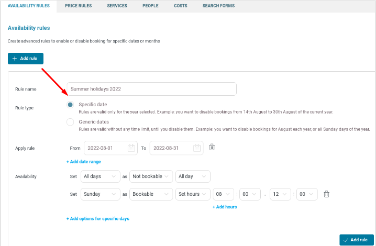Change end hour 12 dropdown
Image resolution: width=376 pixels, height=246 pixels.
click(x=280, y=194)
